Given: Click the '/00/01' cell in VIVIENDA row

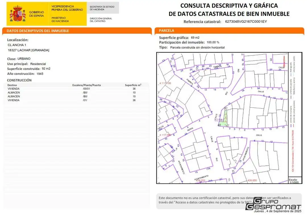Looking at the screenshot, I should pyautogui.click(x=86, y=89).
